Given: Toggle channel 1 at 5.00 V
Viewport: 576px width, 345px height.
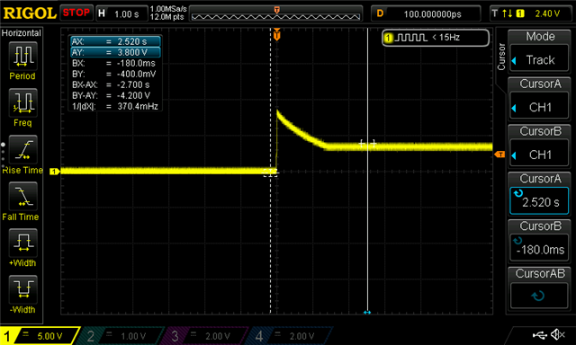Looking at the screenshot, I should point(40,336).
